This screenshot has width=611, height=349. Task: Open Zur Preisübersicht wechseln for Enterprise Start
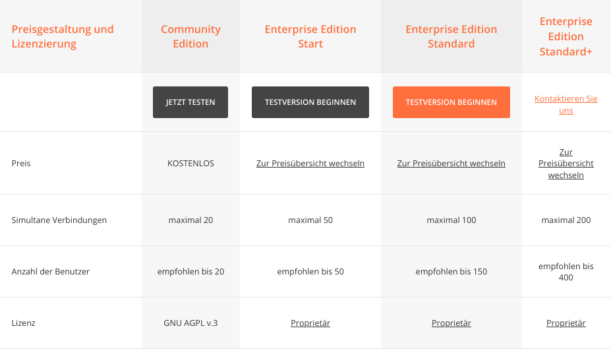(310, 163)
